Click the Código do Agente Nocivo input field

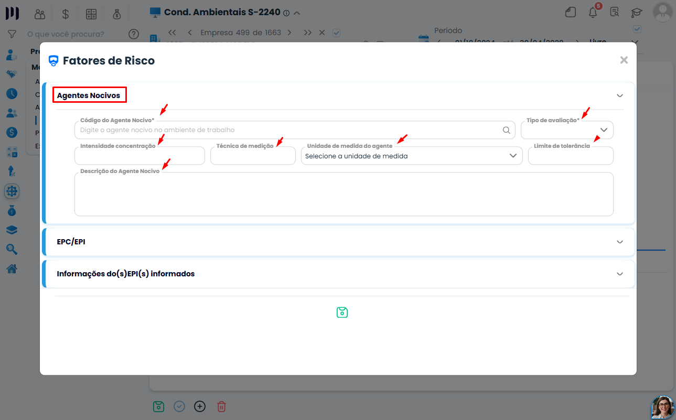[x=295, y=130]
